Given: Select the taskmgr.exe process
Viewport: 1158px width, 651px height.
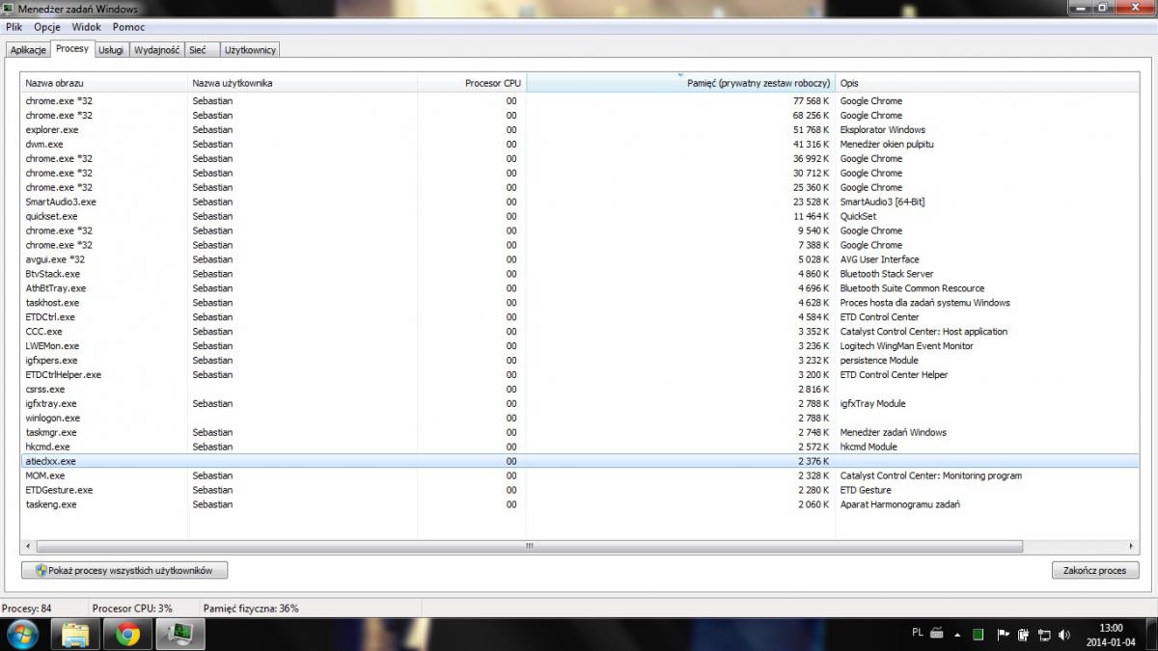Looking at the screenshot, I should coord(579,433).
